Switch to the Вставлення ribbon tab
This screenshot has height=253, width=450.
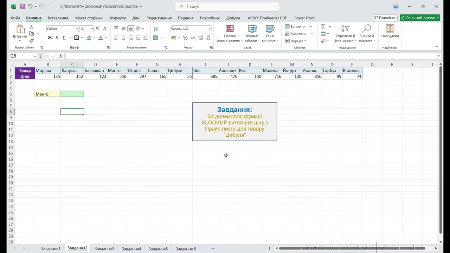[x=58, y=18]
